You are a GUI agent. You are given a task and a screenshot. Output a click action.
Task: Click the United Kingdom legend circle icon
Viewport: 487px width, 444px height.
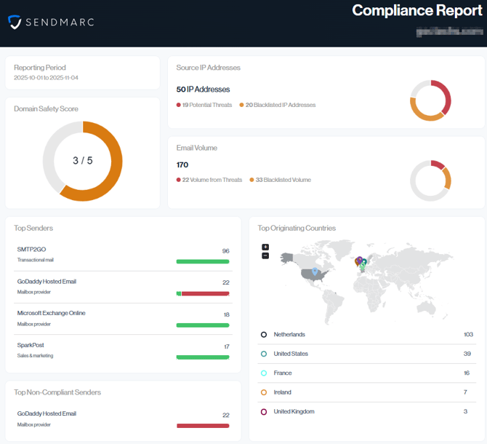(264, 412)
